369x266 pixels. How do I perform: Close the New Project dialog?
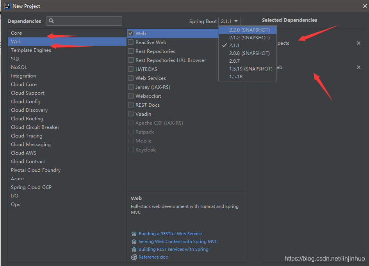[x=365, y=6]
